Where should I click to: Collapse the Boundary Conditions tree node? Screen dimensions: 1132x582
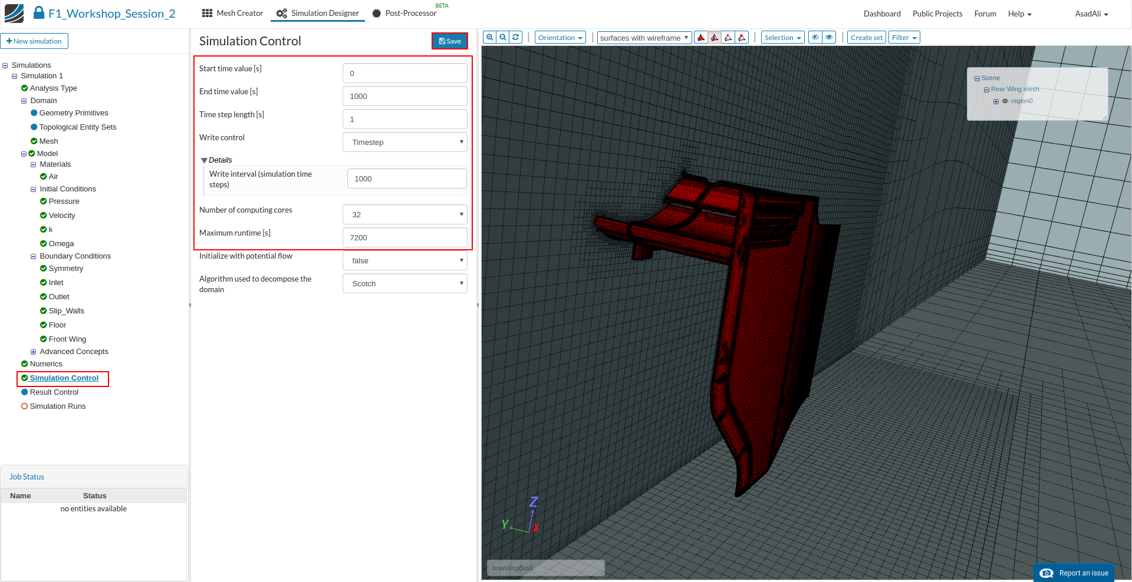pyautogui.click(x=34, y=257)
